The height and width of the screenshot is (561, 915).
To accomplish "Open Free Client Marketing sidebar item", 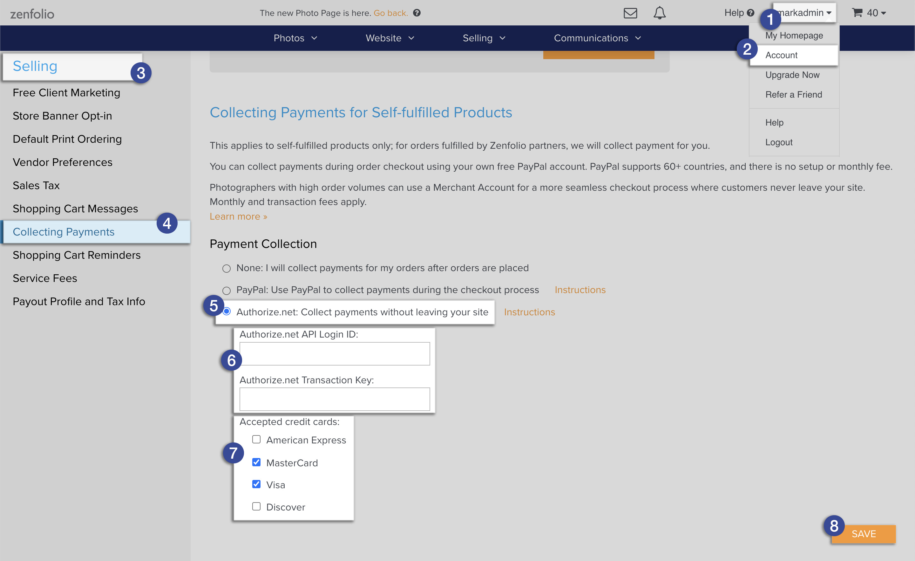I will [x=66, y=92].
